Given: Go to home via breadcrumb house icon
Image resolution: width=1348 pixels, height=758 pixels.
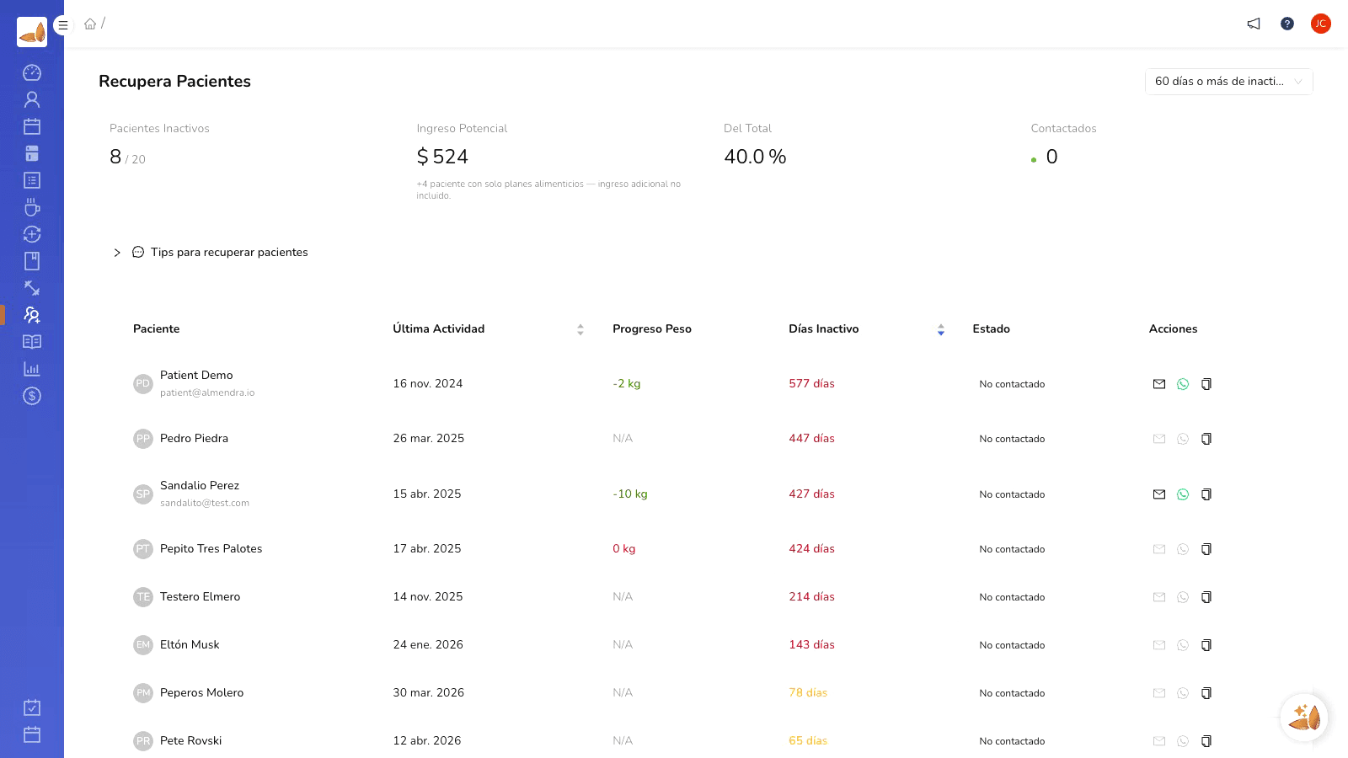Looking at the screenshot, I should pyautogui.click(x=90, y=24).
